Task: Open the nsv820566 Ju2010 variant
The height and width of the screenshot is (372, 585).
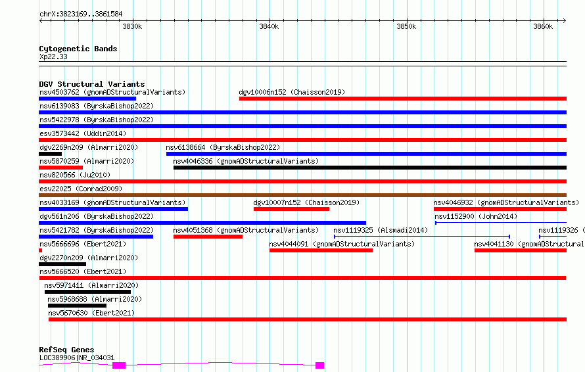Action: coord(75,175)
